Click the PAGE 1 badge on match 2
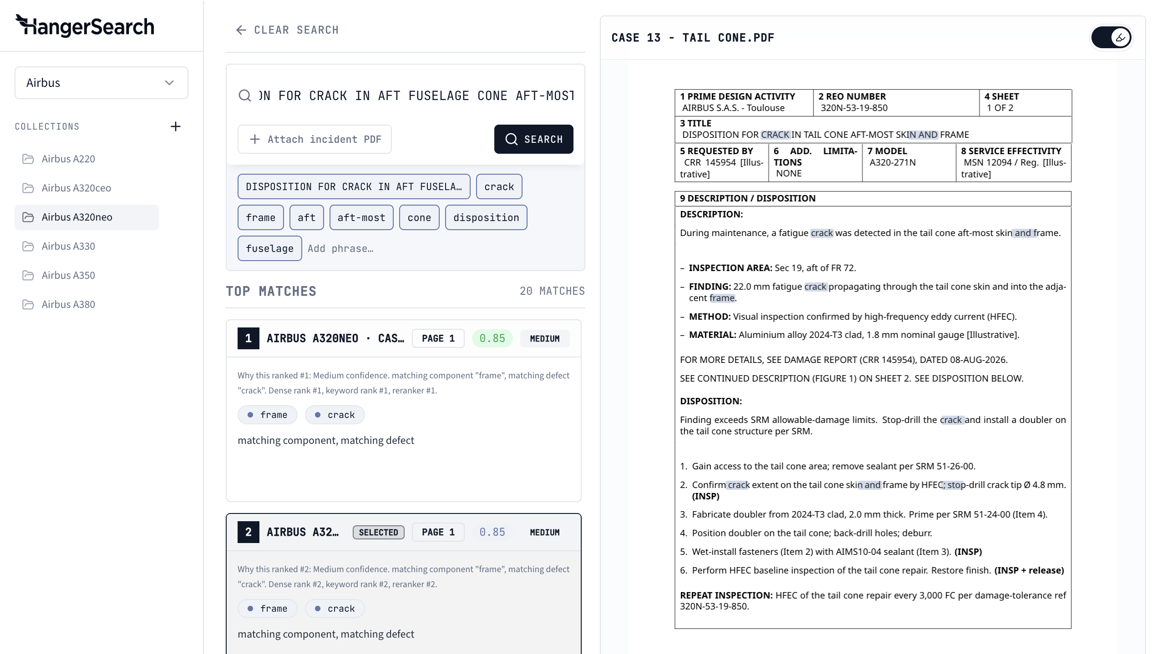Viewport: 1167px width, 654px height. pos(438,532)
